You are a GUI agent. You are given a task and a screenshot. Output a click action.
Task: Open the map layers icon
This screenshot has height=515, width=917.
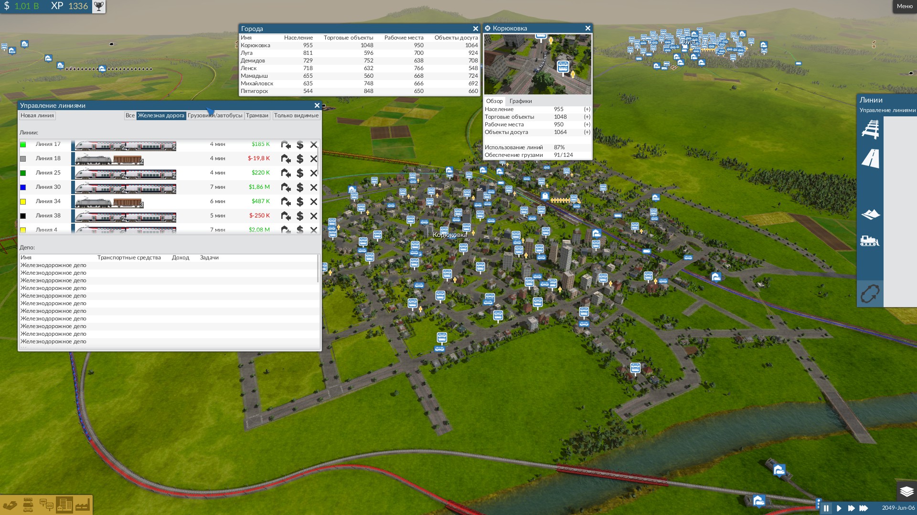906,491
